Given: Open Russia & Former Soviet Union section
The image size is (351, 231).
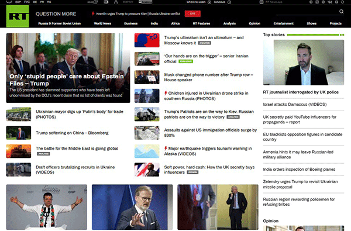Looking at the screenshot, I should [59, 23].
